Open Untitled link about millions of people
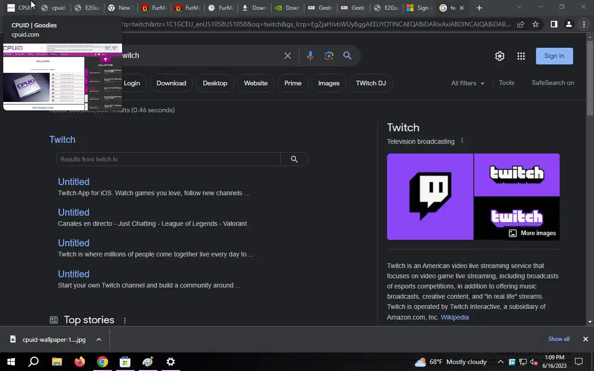Screen dimensions: 594x371 [x=73, y=243]
